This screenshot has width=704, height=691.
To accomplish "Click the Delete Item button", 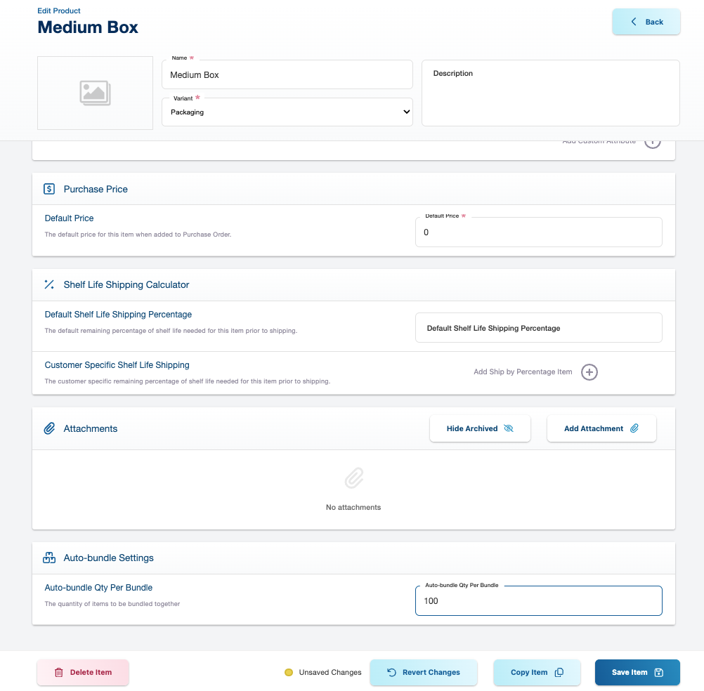I will click(83, 672).
